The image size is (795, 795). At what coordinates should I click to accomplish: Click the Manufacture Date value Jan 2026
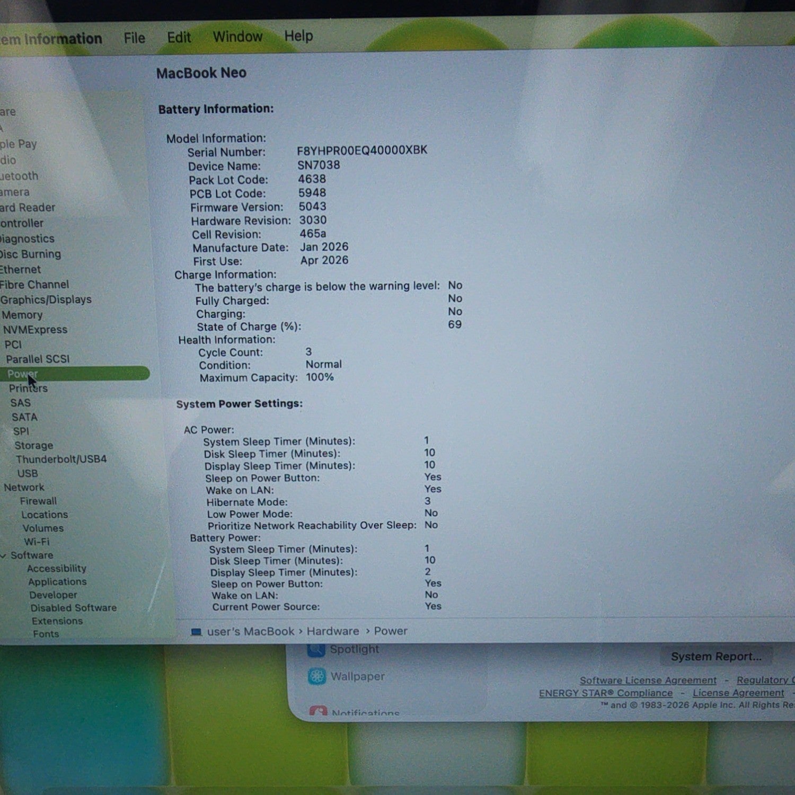pos(324,247)
